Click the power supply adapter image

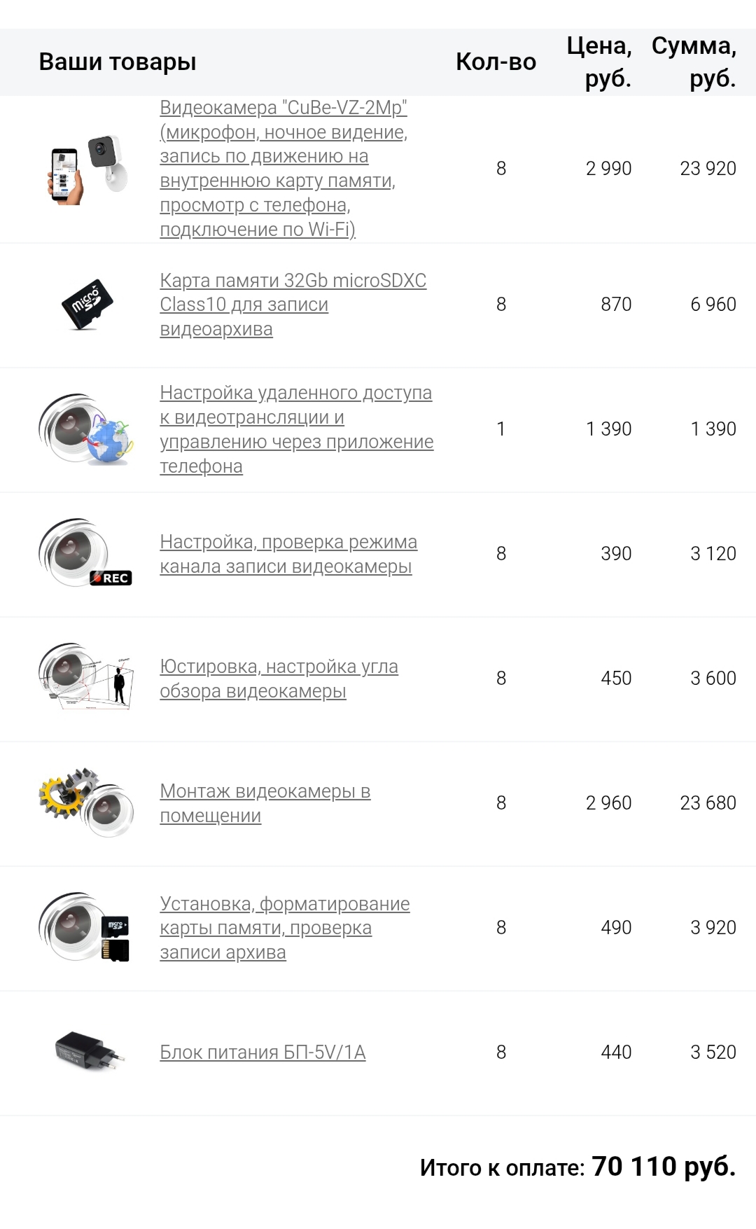(x=89, y=1052)
